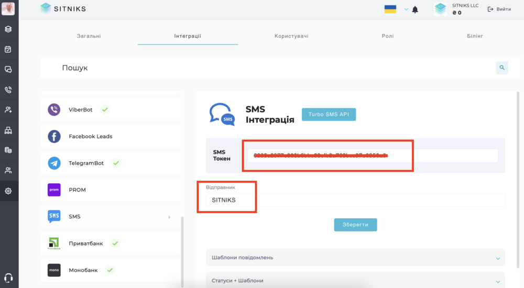Click the SMS Інтеграція header icon
This screenshot has height=288, width=524.
point(222,114)
